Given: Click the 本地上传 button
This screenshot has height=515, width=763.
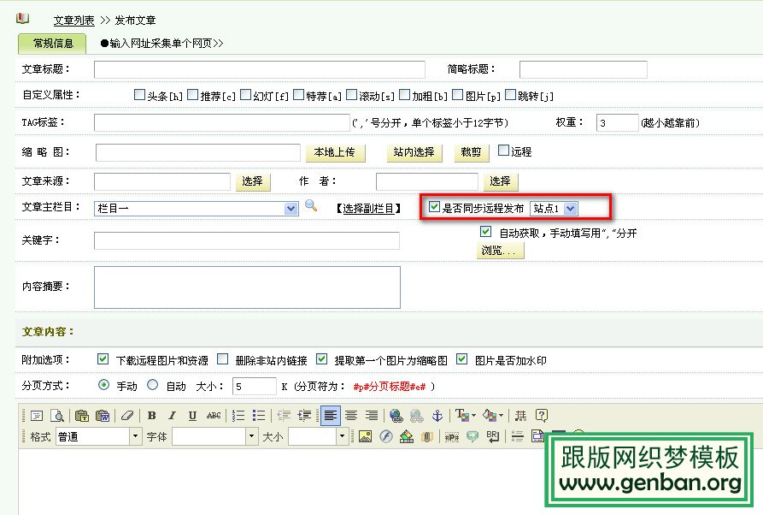Looking at the screenshot, I should (335, 152).
